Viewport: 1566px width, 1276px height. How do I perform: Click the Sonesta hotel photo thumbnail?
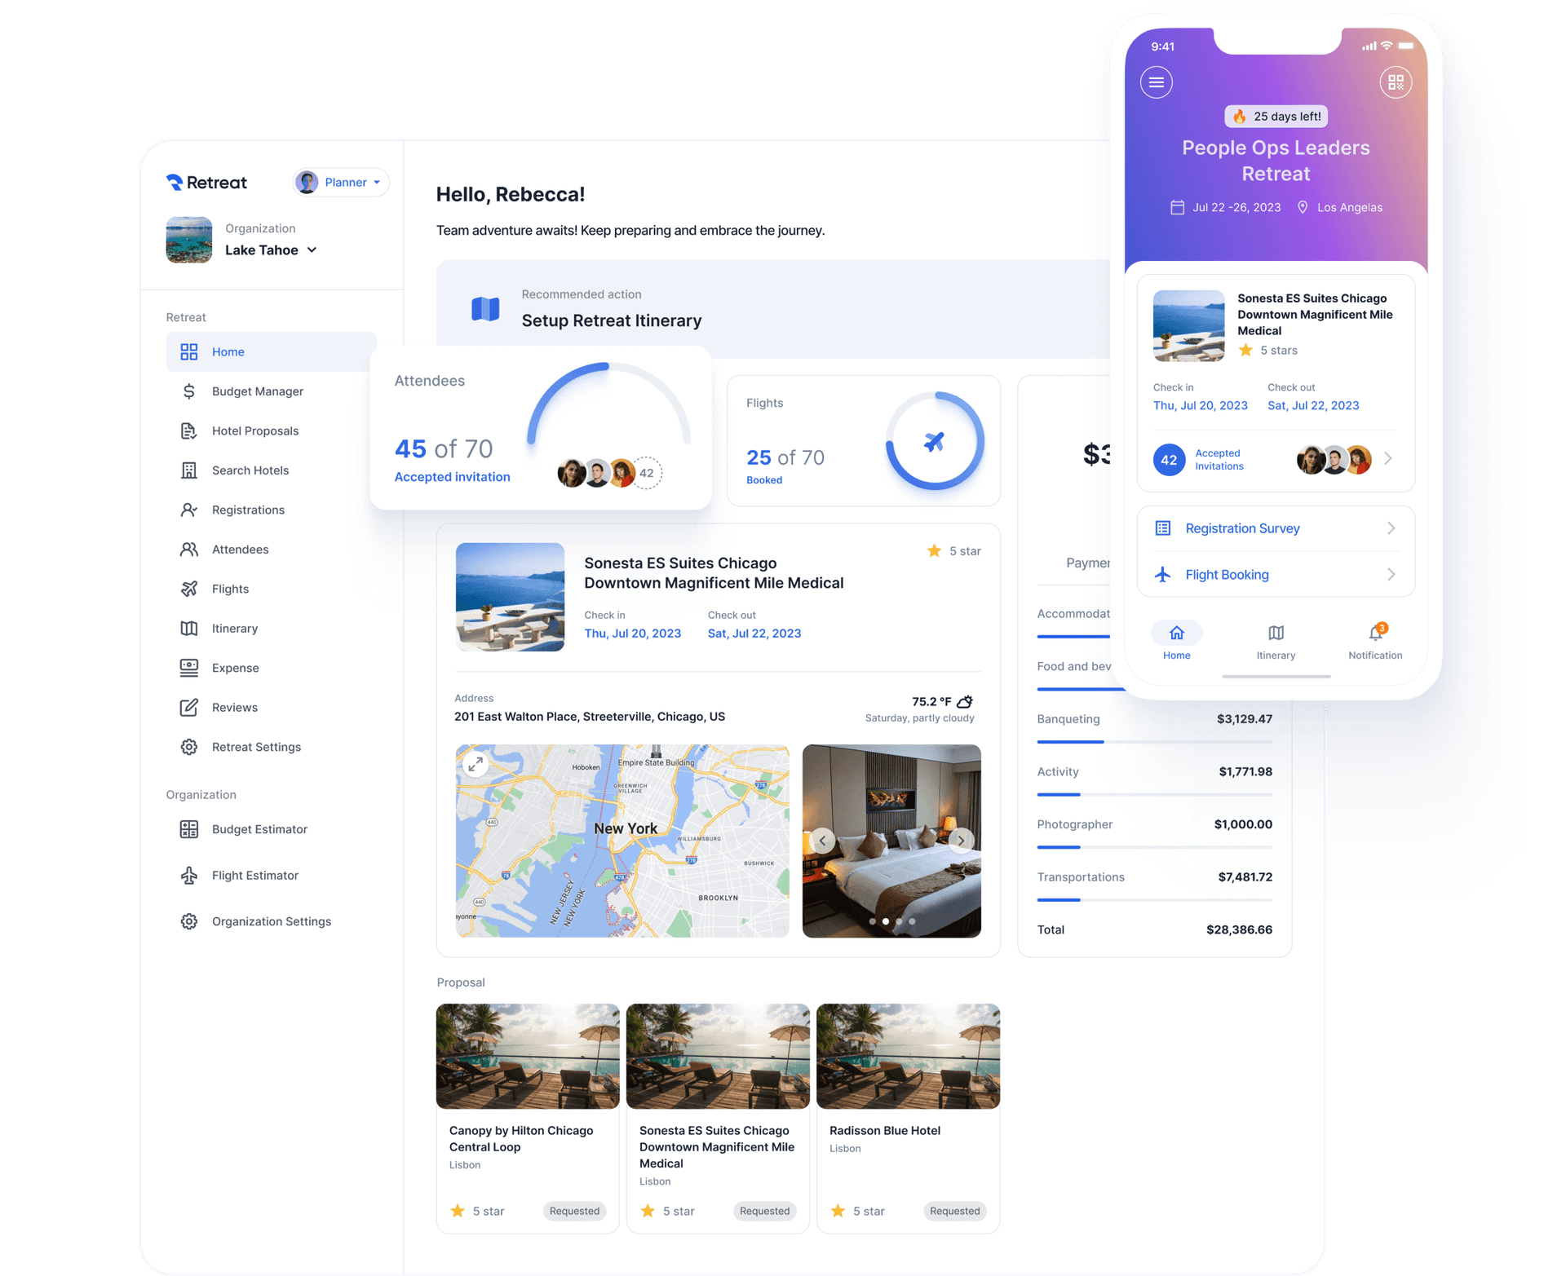510,597
